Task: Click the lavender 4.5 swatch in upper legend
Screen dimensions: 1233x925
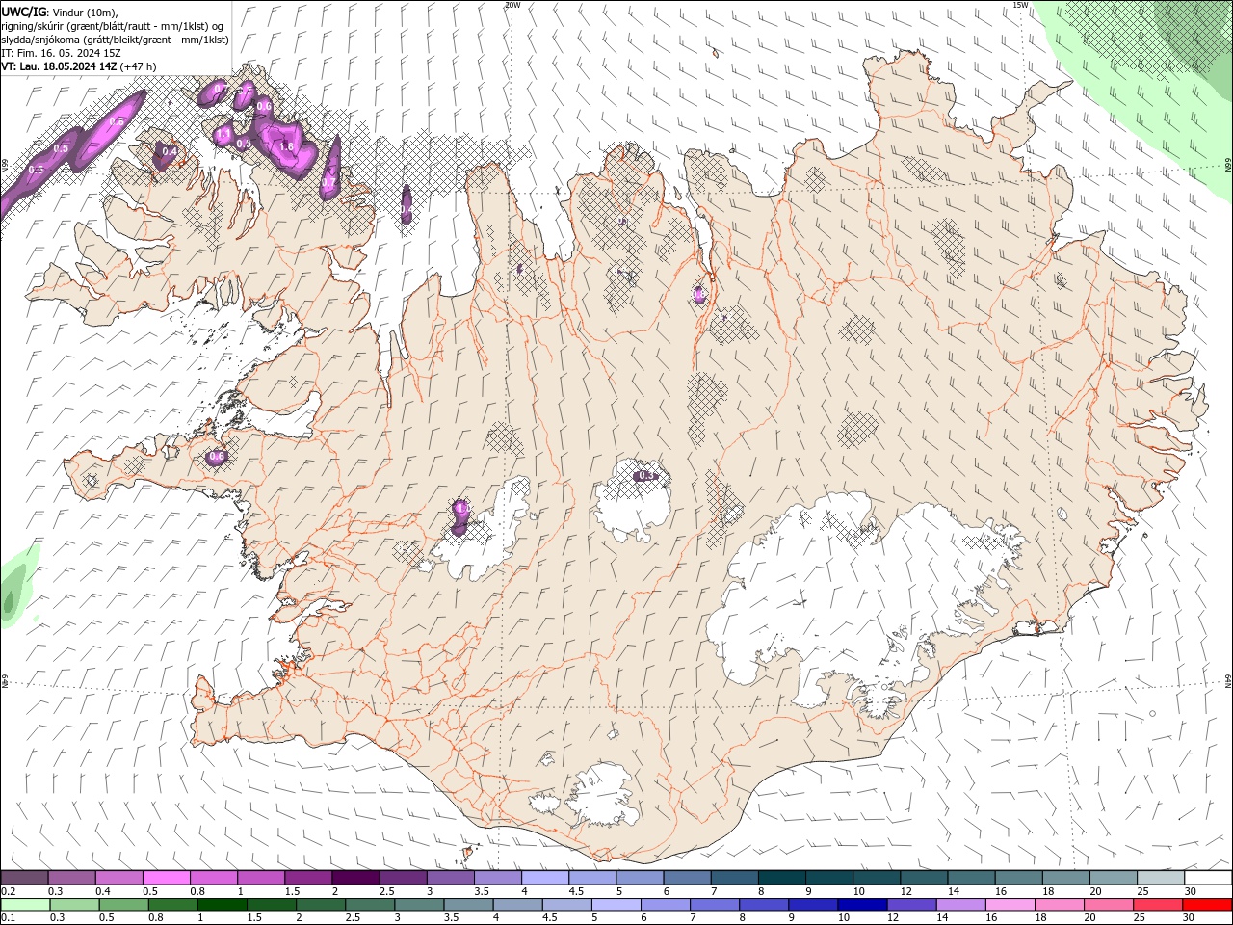Action: [x=592, y=878]
